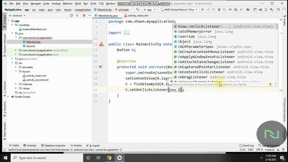The width and height of the screenshot is (288, 162).
Task: Open the Logcat tool window
Action: tap(93, 145)
